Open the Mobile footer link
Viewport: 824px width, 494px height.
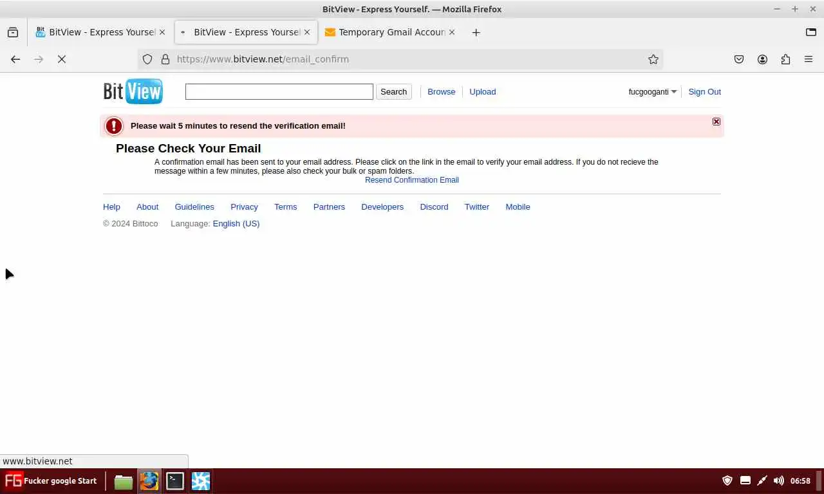click(518, 206)
